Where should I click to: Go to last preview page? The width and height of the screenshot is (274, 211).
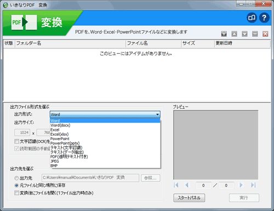coord(253,185)
